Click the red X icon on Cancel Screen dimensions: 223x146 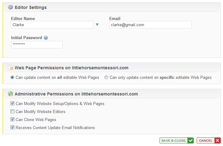(x=217, y=140)
